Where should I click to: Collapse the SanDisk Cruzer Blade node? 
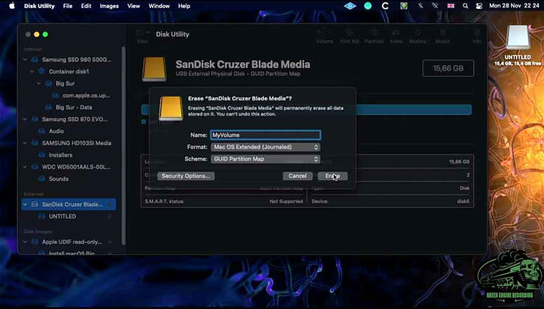point(25,205)
